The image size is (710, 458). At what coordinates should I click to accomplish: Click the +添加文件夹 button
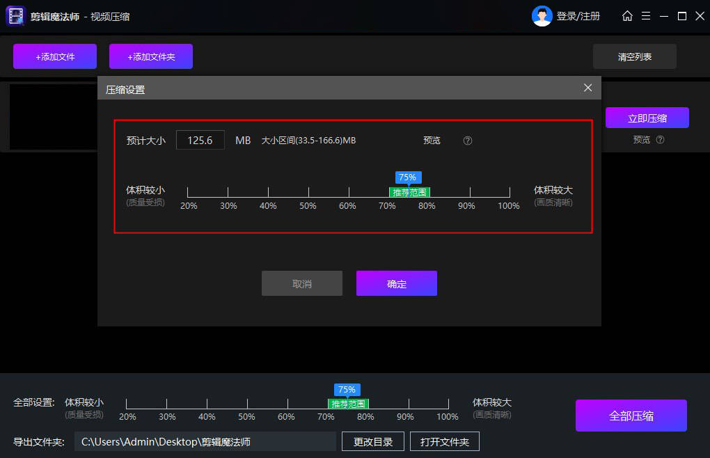[x=151, y=56]
